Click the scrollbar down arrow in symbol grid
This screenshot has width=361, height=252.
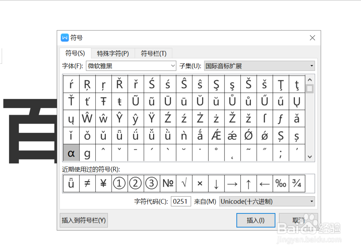[x=310, y=157]
